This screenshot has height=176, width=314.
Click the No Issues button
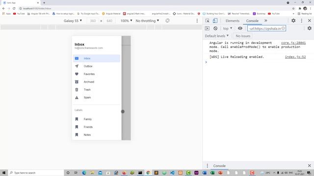coord(243,36)
